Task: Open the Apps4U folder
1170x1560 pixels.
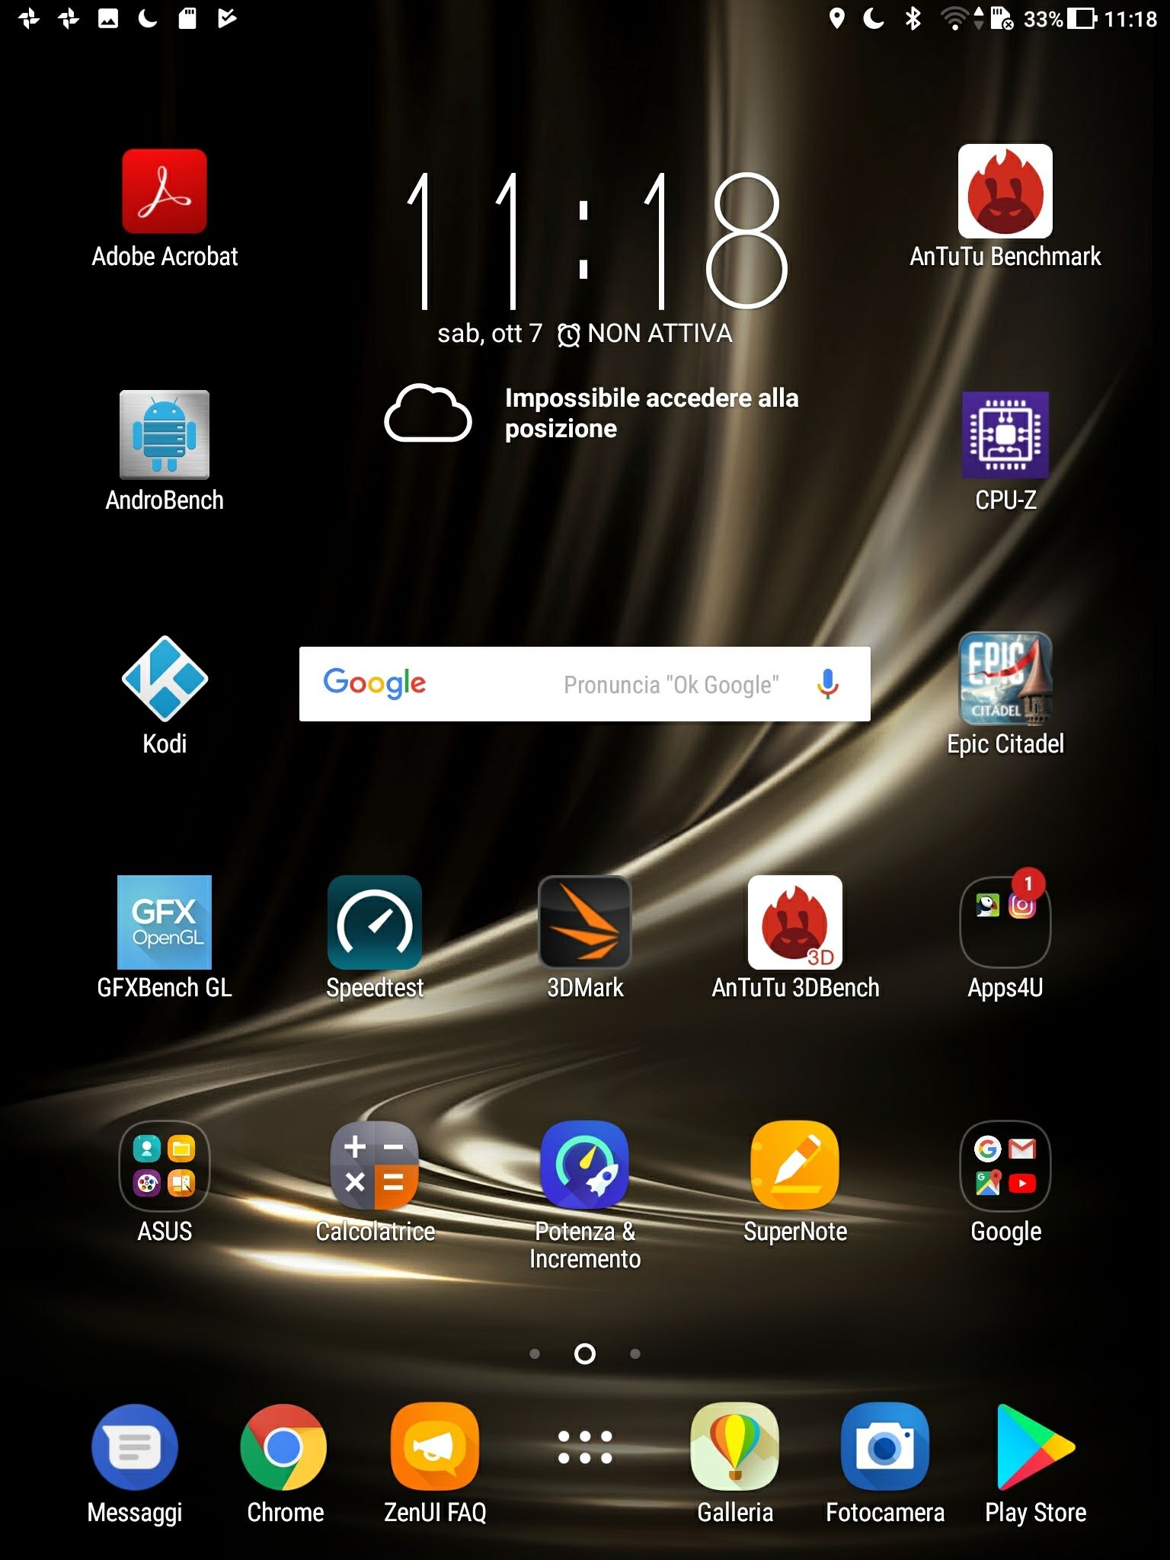Action: (1005, 922)
